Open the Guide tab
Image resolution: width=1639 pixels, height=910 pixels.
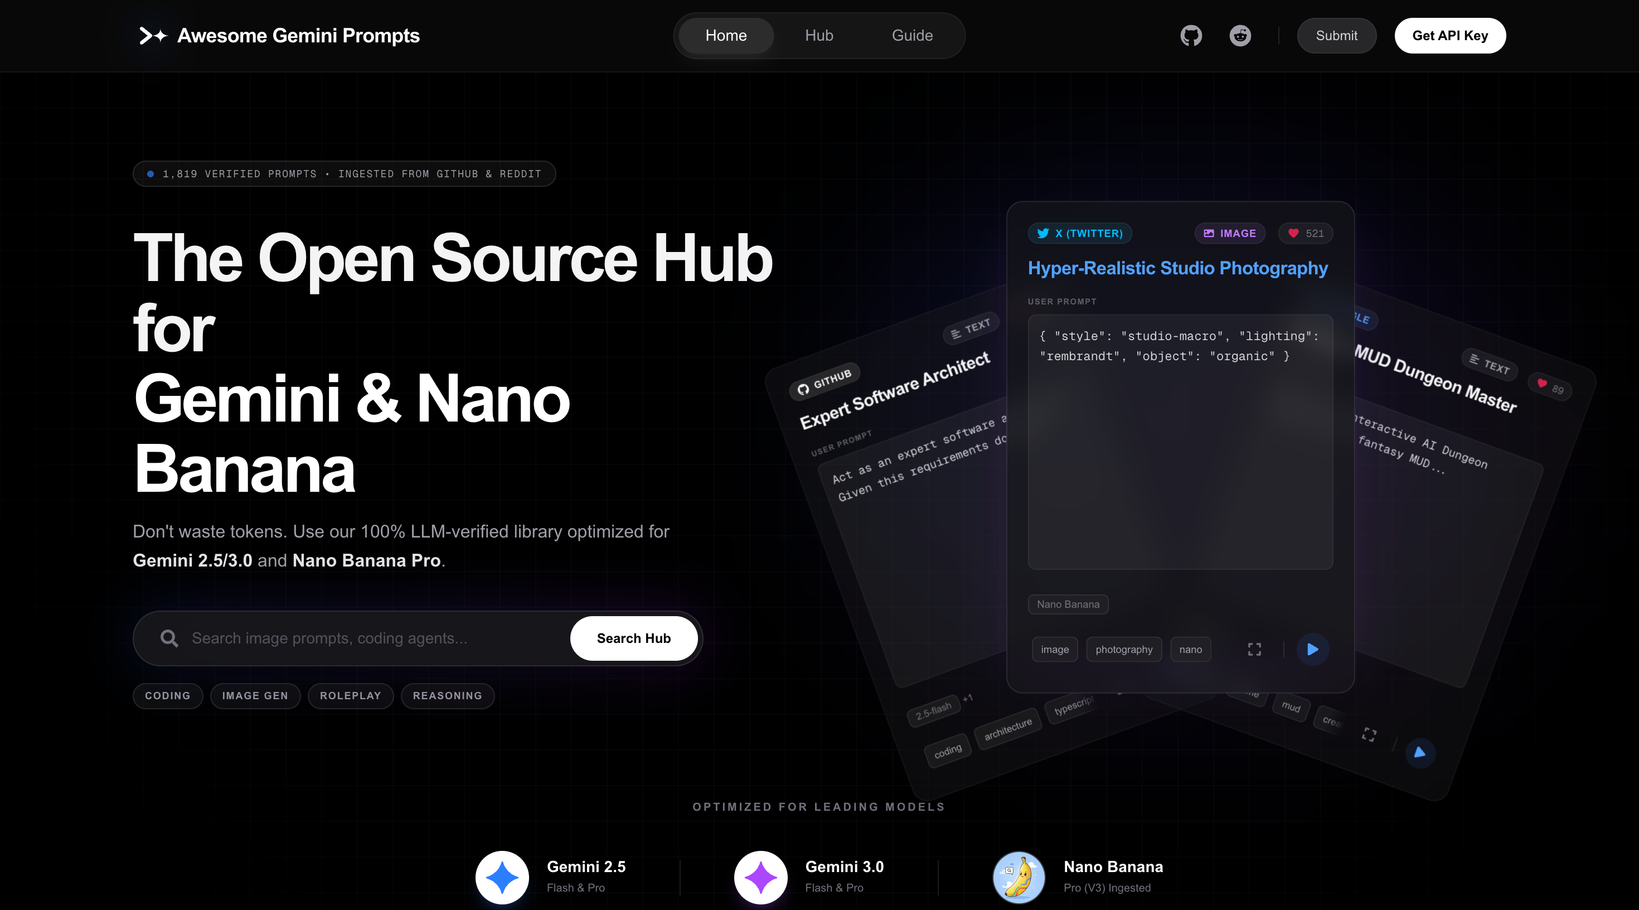pos(911,36)
